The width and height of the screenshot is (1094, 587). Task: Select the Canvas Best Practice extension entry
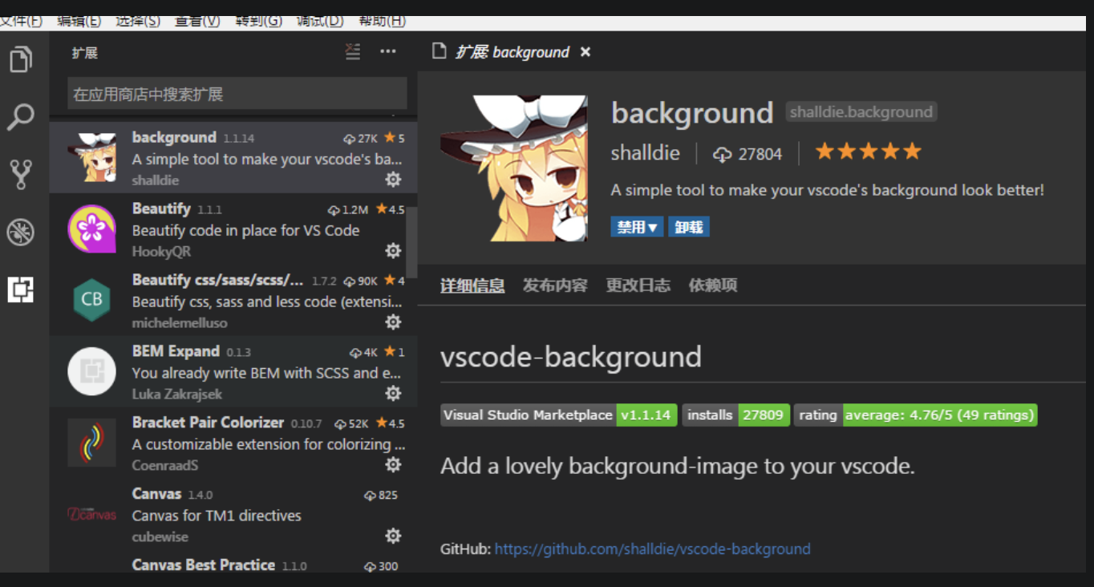[x=233, y=561]
